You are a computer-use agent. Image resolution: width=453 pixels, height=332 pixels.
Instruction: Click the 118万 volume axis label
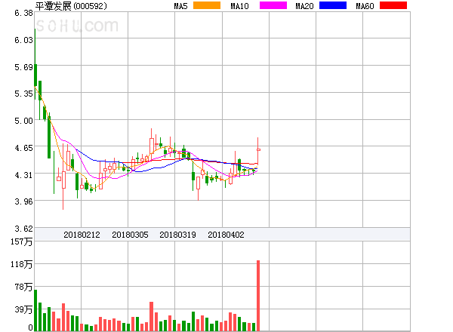(22, 264)
